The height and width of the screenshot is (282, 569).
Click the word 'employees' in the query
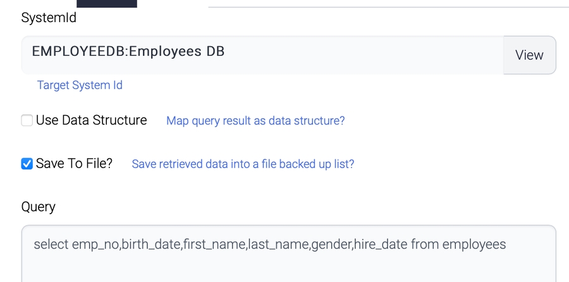coord(474,244)
